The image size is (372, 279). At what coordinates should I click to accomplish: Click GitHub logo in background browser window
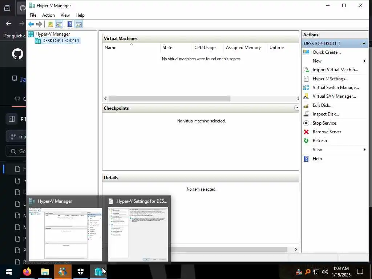[17, 54]
